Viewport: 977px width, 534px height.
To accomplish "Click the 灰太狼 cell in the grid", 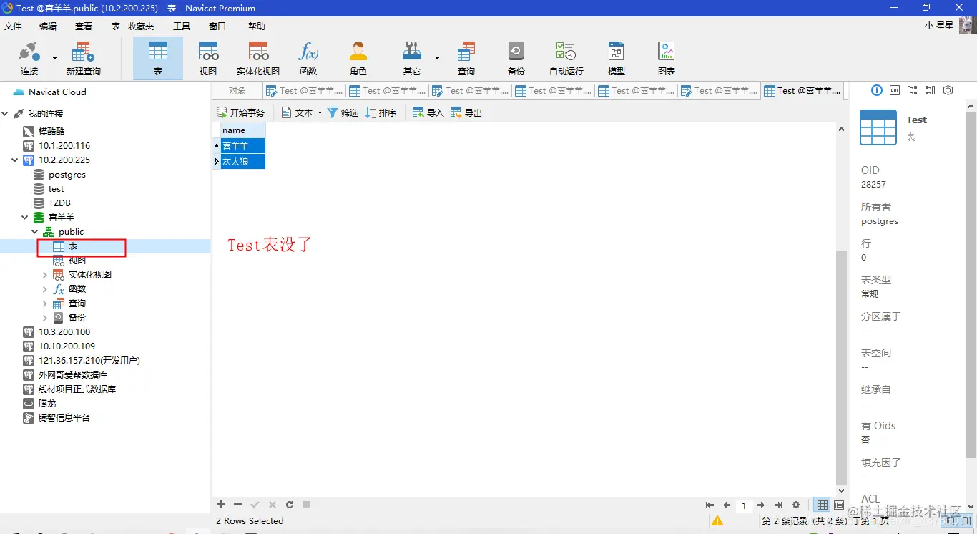I will [243, 162].
